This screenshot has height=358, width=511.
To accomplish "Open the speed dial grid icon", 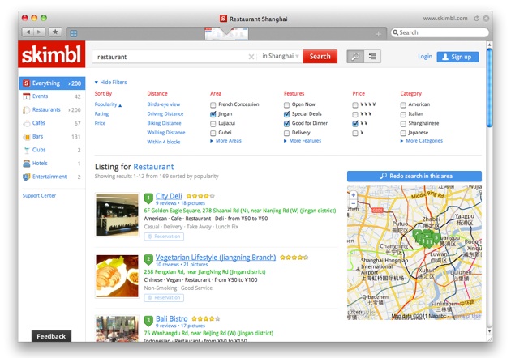I will pyautogui.click(x=74, y=33).
